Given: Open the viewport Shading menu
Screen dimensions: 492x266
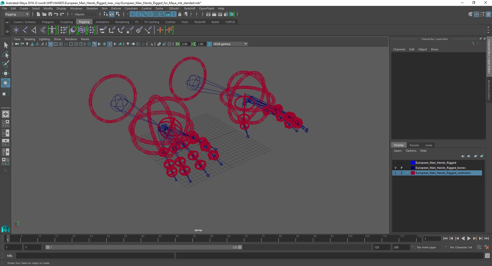Looking at the screenshot, I should (29, 39).
